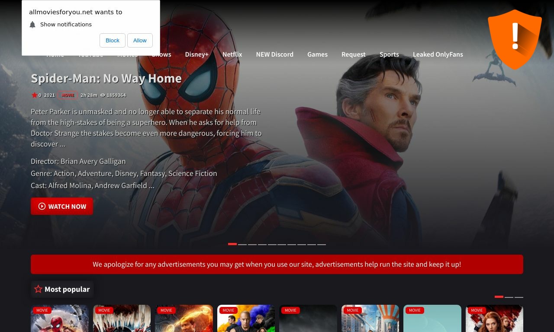554x332 pixels.
Task: Click the orange shield warning icon
Action: [x=515, y=39]
